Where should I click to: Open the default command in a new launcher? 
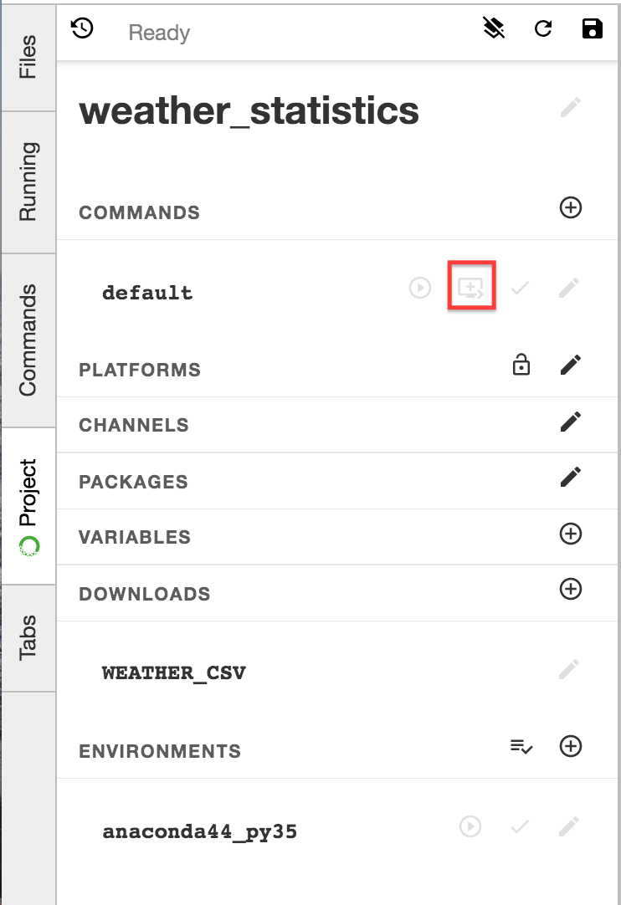(472, 289)
